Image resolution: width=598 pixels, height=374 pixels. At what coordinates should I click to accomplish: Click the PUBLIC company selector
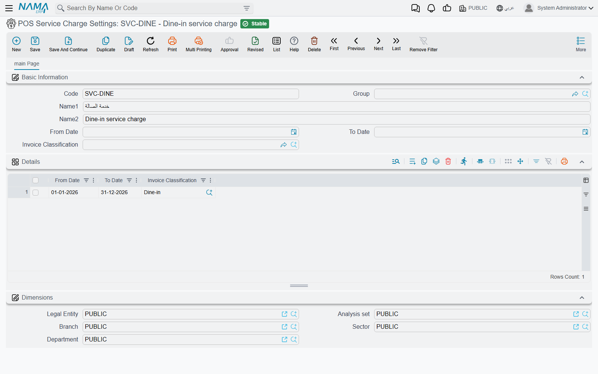click(x=473, y=8)
